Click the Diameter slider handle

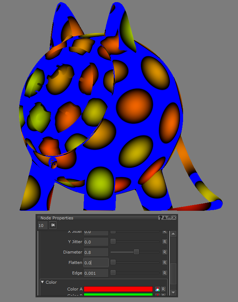click(136, 252)
